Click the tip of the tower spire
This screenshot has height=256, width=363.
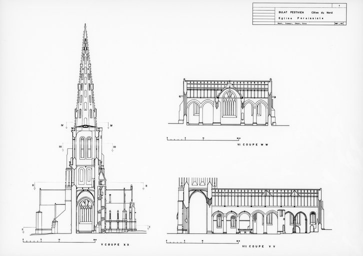85,25
